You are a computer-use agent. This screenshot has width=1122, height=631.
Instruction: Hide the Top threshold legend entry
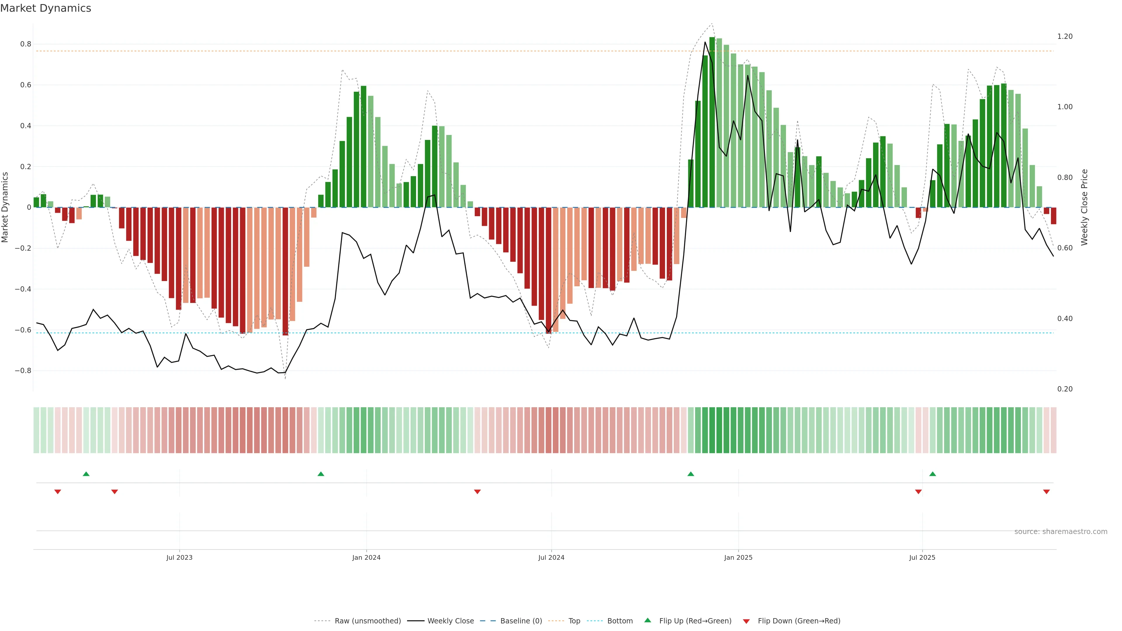pyautogui.click(x=574, y=621)
